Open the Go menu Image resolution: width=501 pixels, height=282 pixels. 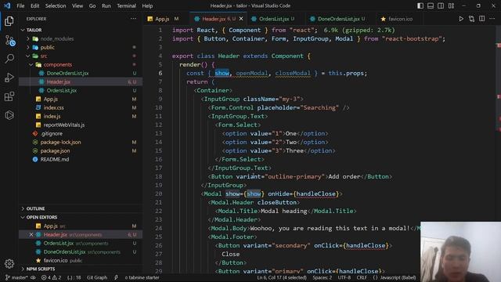(92, 5)
